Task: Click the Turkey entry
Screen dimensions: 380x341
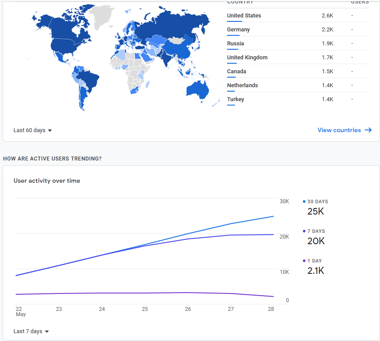Action: (x=235, y=99)
